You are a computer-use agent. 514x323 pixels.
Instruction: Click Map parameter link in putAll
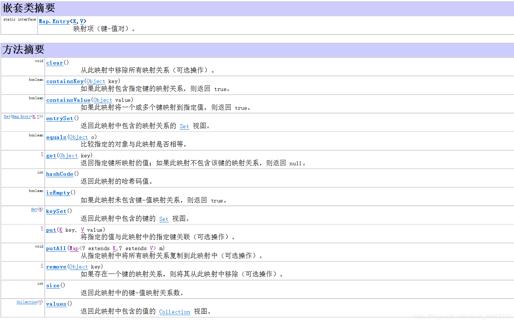point(74,248)
